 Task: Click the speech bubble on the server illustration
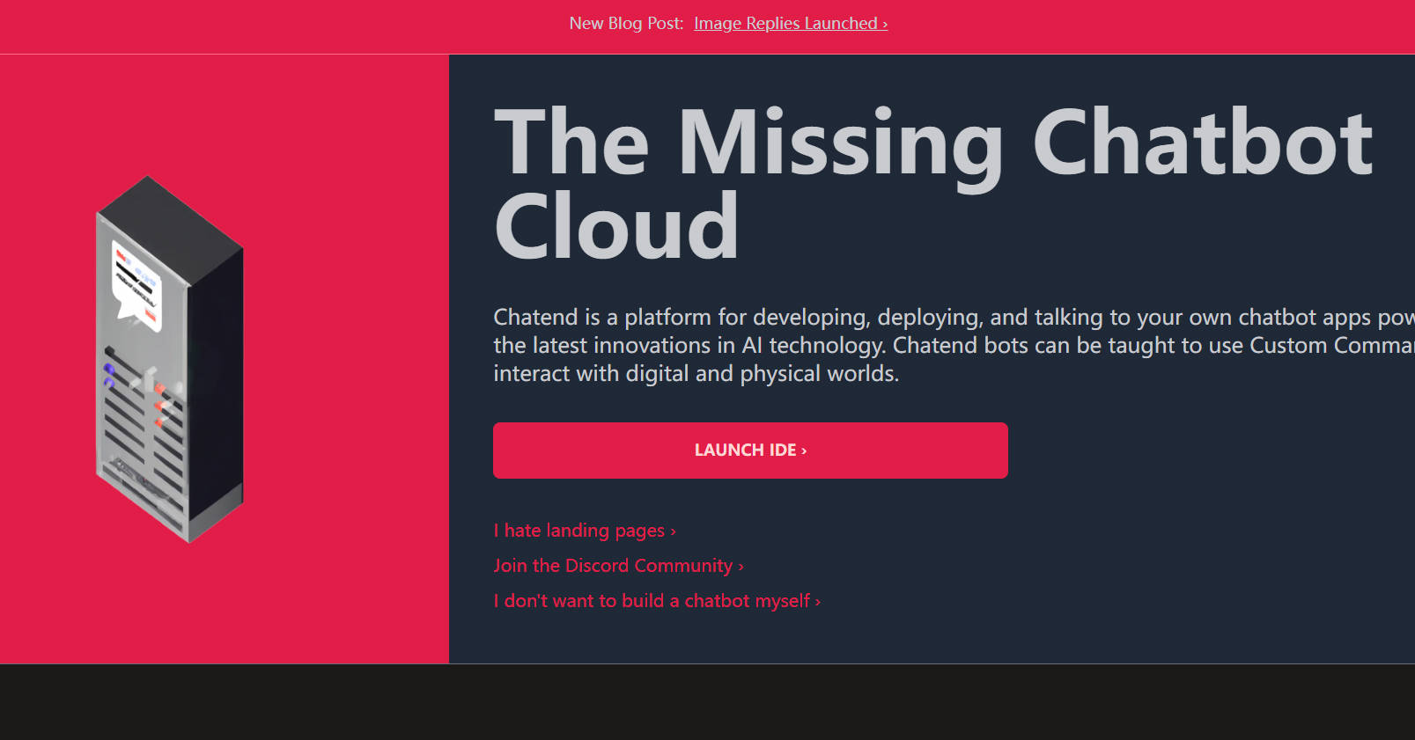[137, 286]
